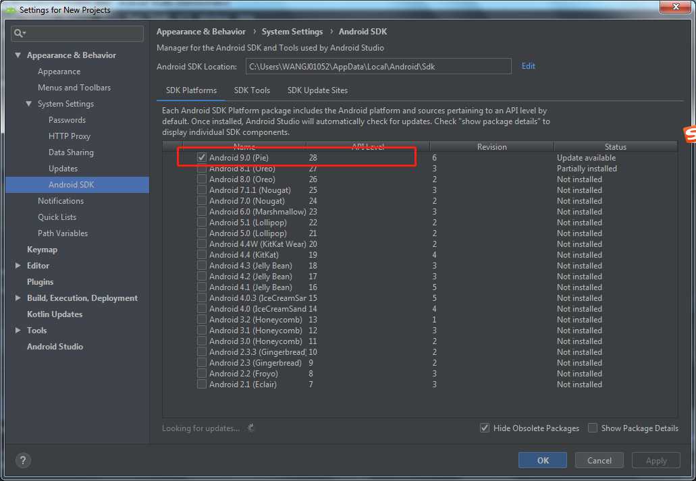Click the Cancel button

tap(599, 460)
